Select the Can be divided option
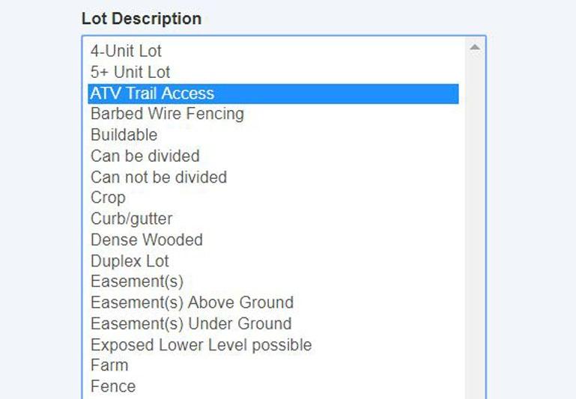This screenshot has height=399, width=576. pyautogui.click(x=145, y=156)
